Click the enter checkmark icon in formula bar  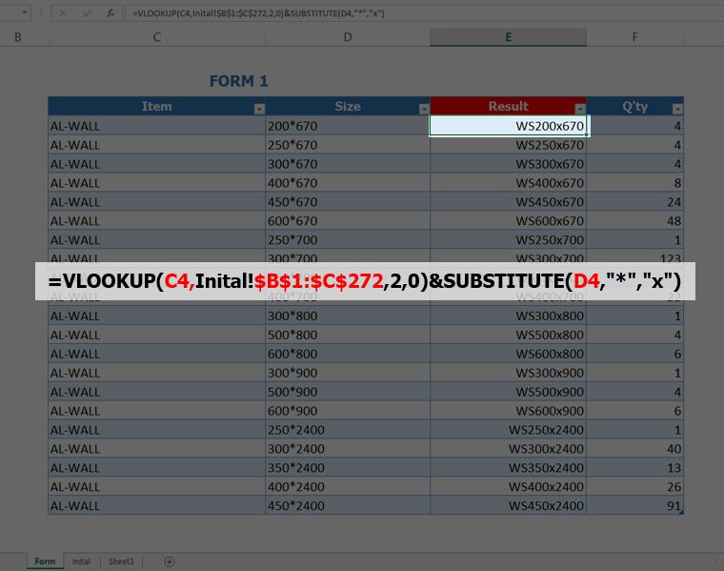[x=87, y=13]
